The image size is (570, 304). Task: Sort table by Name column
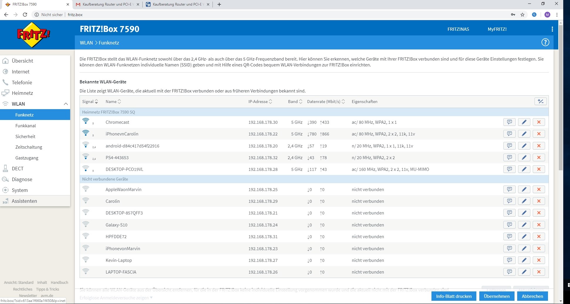[x=113, y=102]
